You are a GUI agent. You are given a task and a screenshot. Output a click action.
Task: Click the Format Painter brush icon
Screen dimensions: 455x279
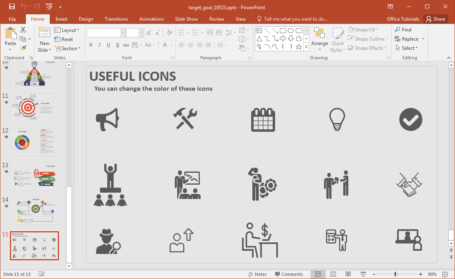tap(23, 48)
